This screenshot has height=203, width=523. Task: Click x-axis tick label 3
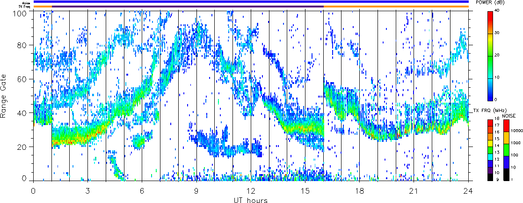tap(88, 191)
